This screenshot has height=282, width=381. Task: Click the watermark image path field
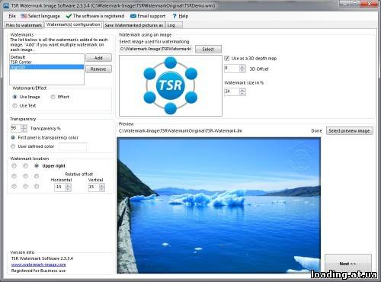point(155,49)
